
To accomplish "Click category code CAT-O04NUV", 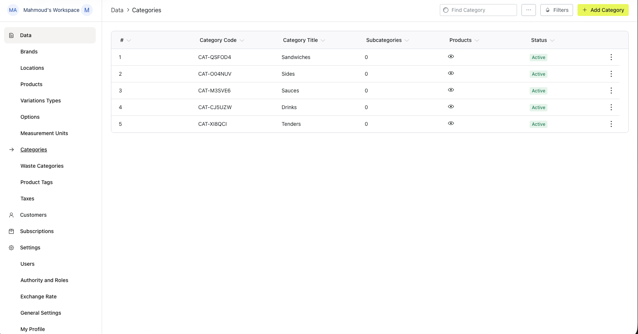I will click(215, 74).
